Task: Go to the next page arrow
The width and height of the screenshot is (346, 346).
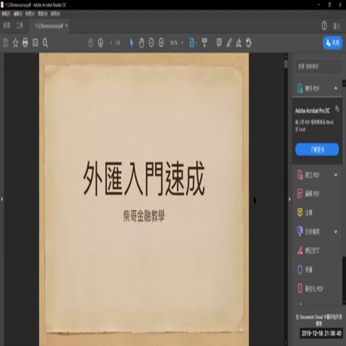Action: 100,43
